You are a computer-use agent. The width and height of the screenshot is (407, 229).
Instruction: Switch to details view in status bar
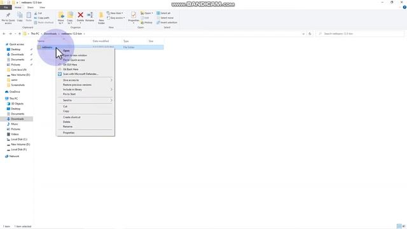pos(399,226)
